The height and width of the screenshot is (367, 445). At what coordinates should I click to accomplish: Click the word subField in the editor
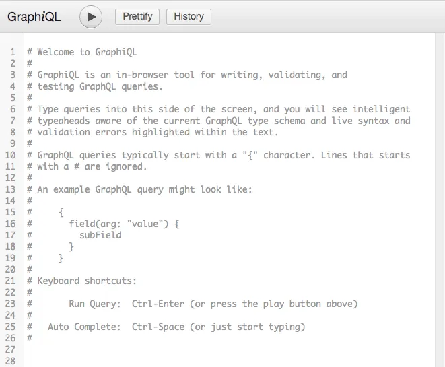click(100, 235)
